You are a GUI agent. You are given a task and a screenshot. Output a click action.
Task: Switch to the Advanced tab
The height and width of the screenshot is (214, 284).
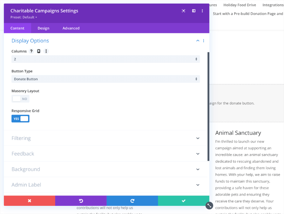(x=71, y=28)
